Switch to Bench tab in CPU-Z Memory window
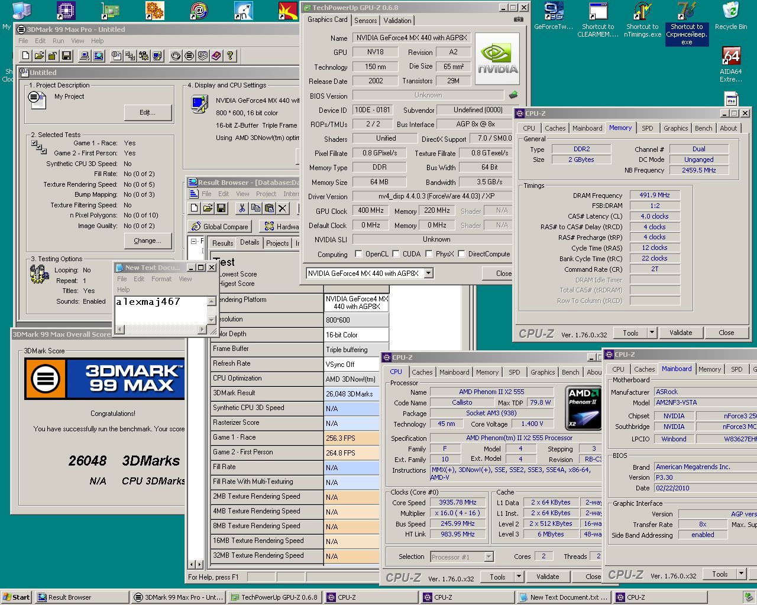 pos(703,128)
